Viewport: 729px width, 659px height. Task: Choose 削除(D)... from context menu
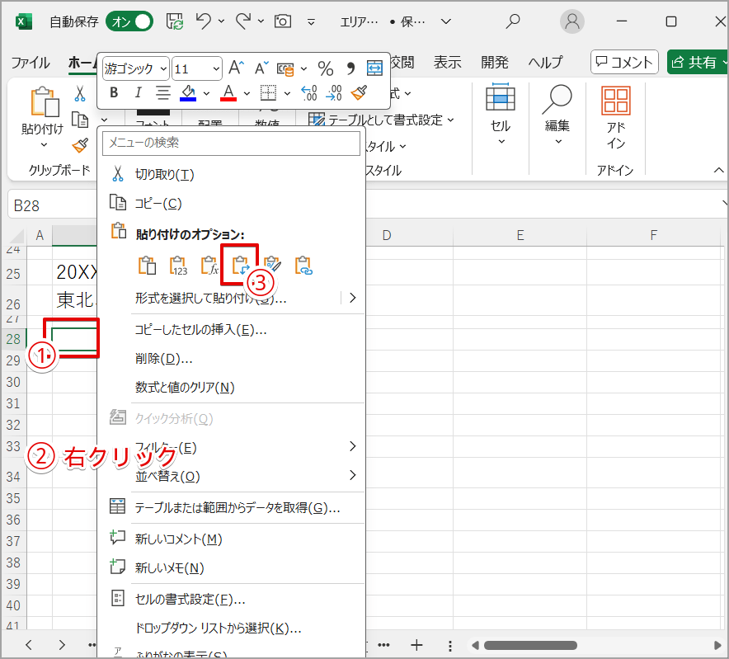tap(231, 359)
